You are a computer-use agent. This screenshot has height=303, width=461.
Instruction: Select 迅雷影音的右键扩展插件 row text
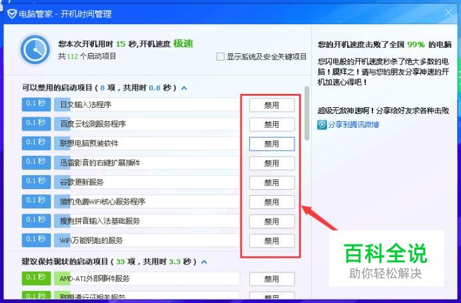click(100, 162)
